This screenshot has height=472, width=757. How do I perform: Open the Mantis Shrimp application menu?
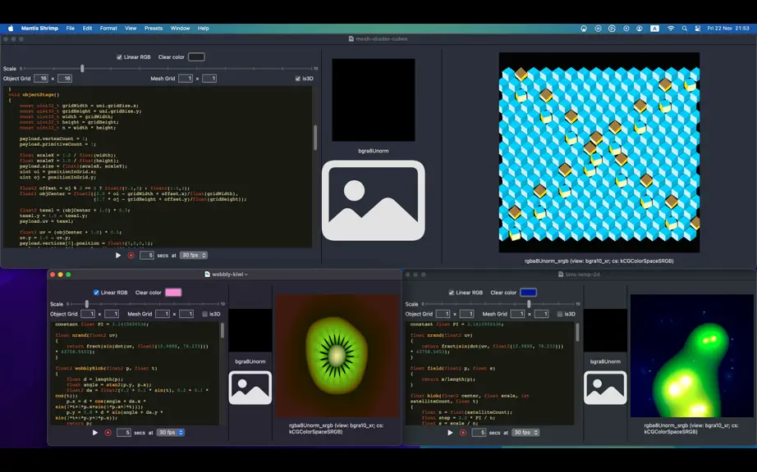(39, 29)
